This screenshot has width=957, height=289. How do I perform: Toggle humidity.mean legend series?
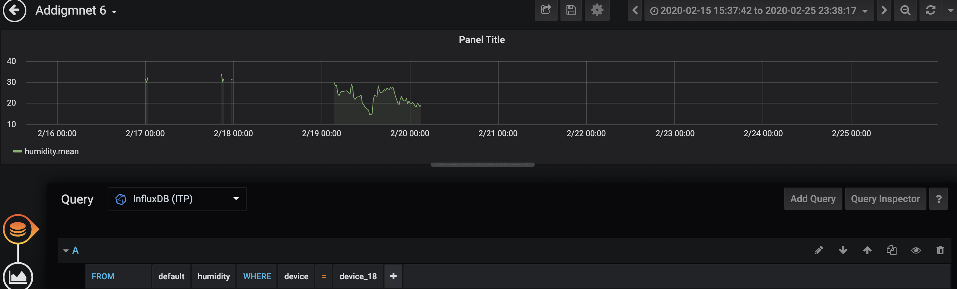[x=51, y=151]
